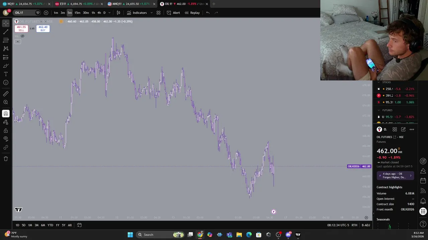Open the Indicators dialog
The height and width of the screenshot is (240, 428).
coord(137,13)
